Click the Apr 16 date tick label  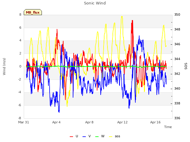[x=155, y=122]
